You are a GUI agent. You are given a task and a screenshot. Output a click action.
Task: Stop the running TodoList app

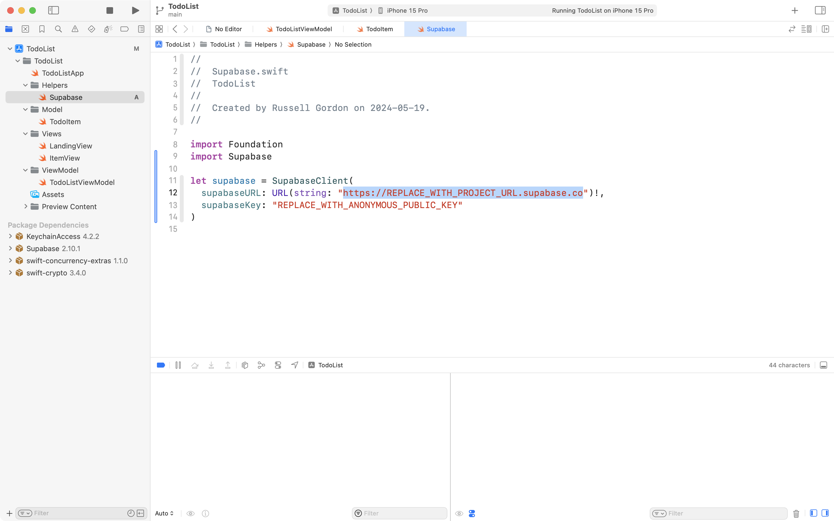tap(109, 10)
